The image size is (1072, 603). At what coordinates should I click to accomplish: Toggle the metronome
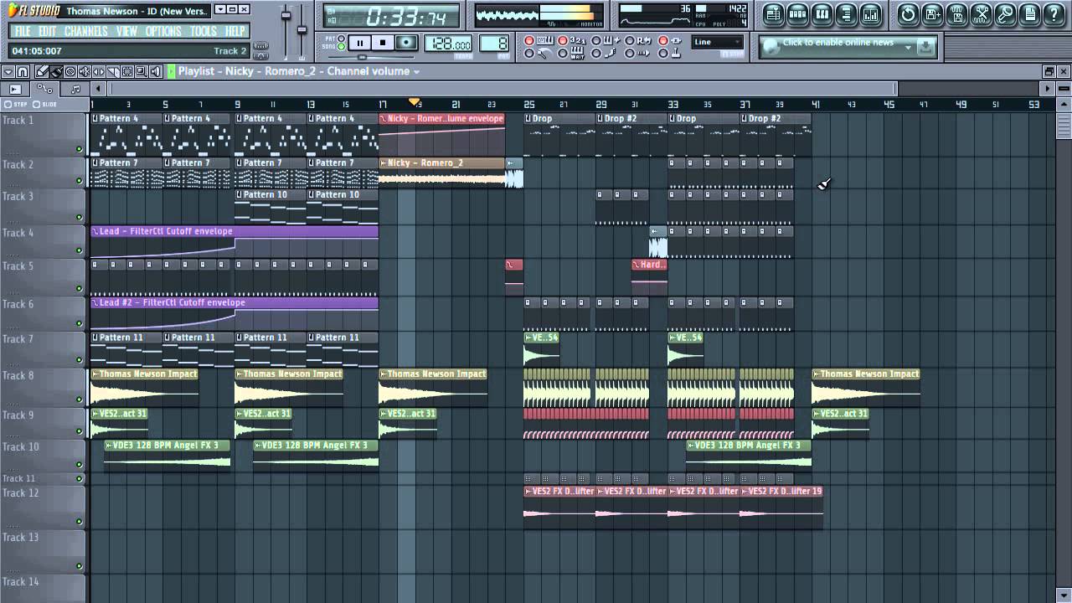pyautogui.click(x=529, y=54)
